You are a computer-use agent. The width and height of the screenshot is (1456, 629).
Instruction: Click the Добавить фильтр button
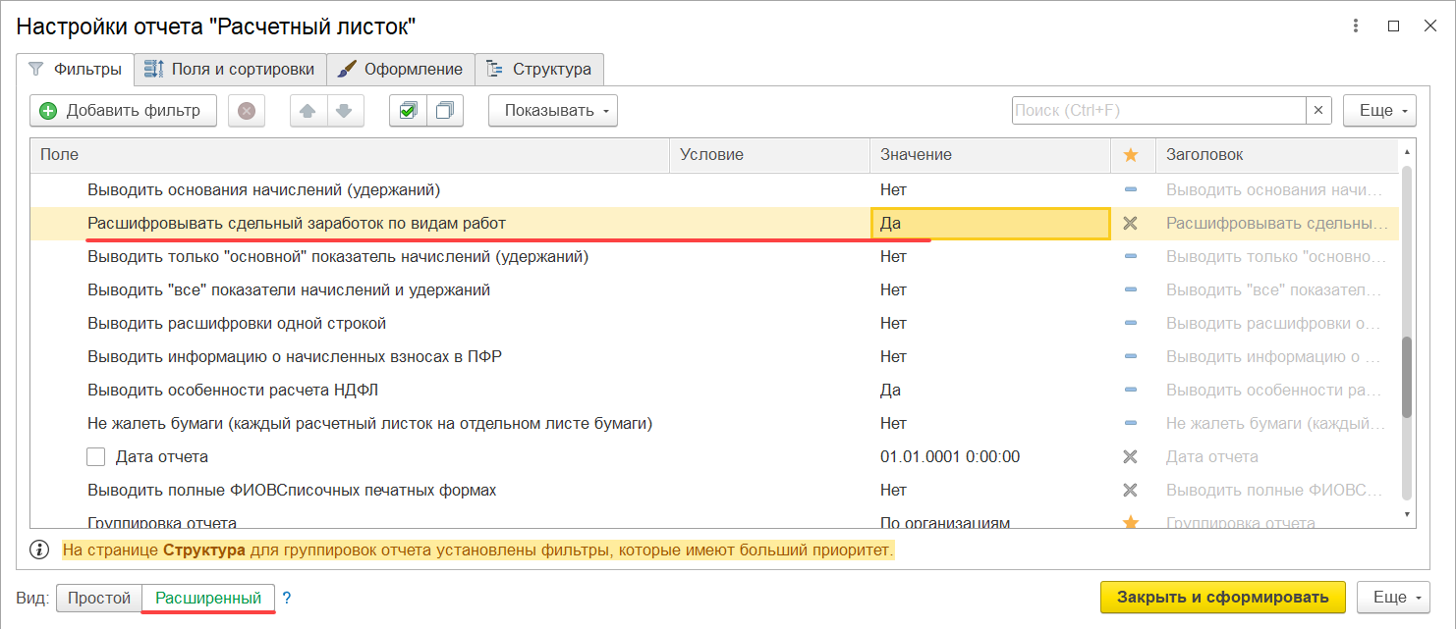click(x=121, y=111)
